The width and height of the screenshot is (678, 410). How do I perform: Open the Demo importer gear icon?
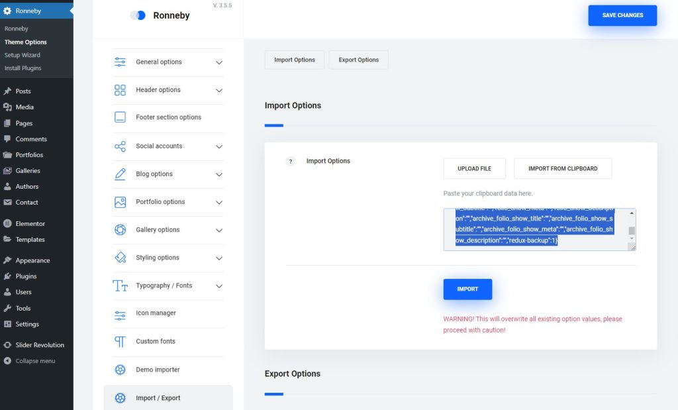(x=120, y=370)
